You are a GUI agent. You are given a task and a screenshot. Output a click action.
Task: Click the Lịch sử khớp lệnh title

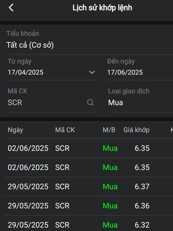(102, 8)
